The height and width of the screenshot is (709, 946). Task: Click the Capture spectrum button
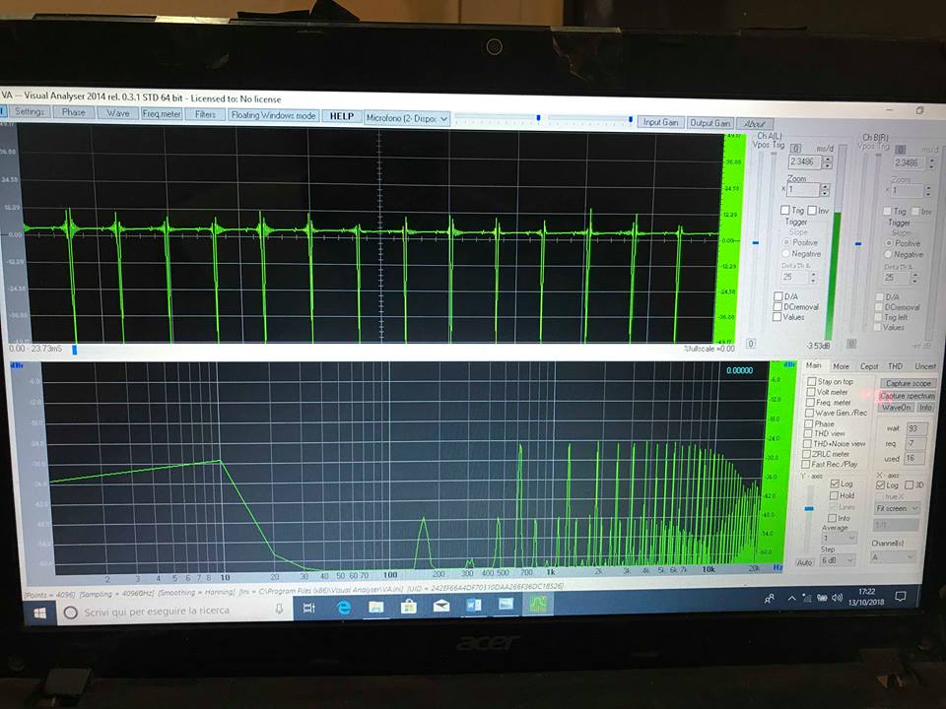coord(907,396)
